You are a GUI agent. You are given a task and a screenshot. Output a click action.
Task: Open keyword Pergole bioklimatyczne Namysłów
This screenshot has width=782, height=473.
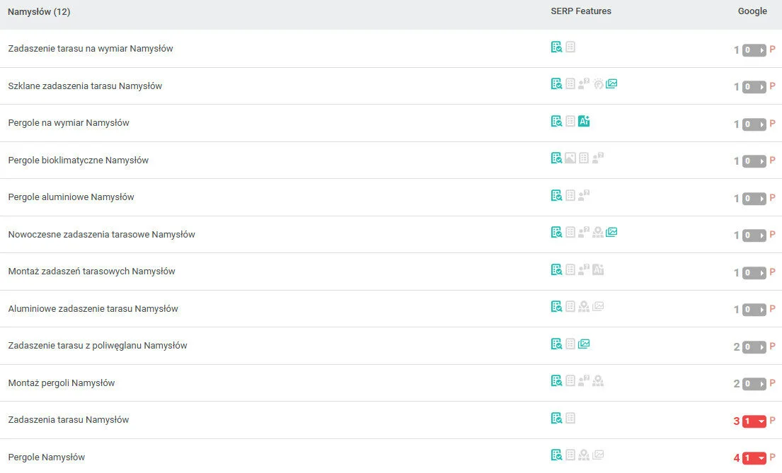[x=79, y=160]
